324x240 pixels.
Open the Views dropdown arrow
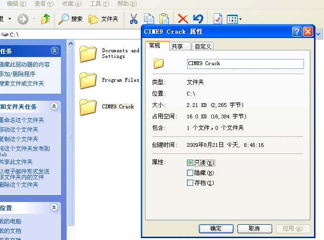point(240,19)
